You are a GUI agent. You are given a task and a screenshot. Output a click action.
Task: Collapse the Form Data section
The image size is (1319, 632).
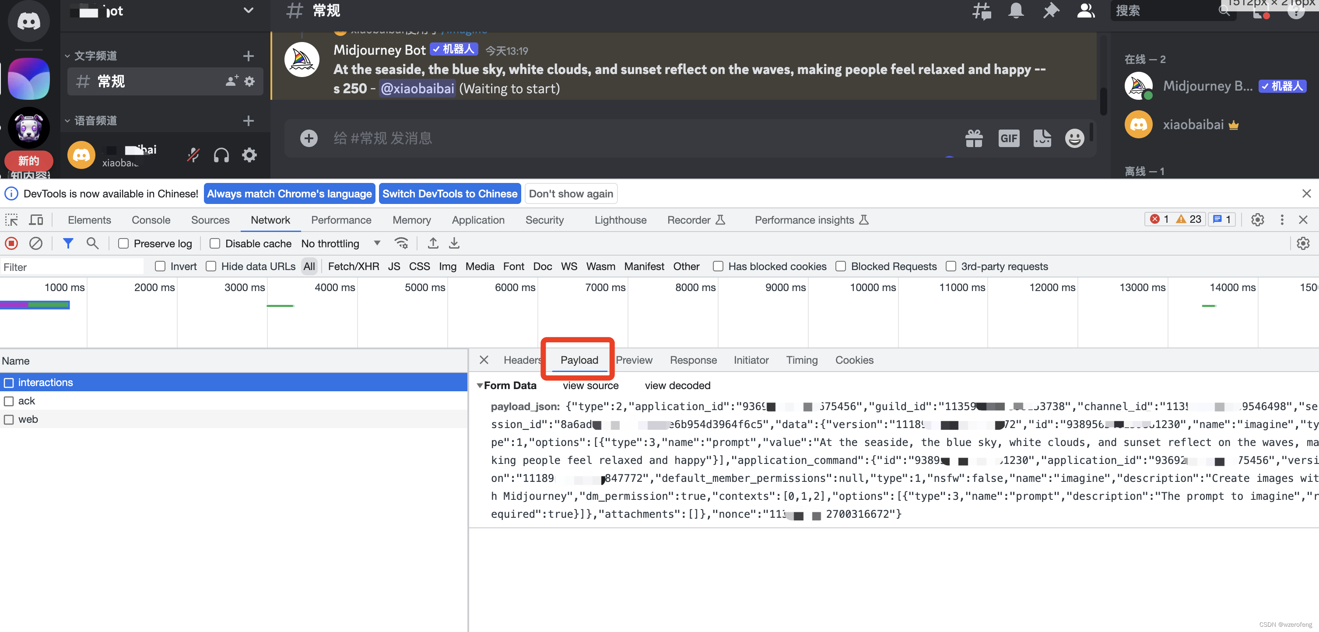480,386
